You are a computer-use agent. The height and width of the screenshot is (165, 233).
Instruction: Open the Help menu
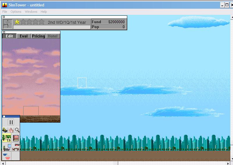44,12
